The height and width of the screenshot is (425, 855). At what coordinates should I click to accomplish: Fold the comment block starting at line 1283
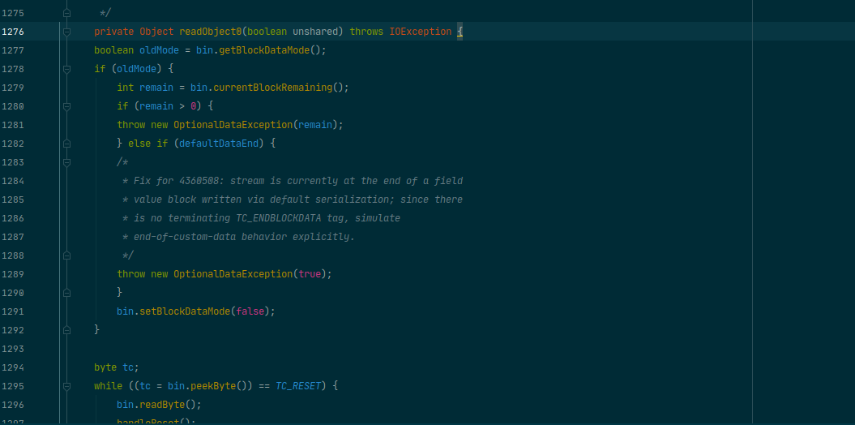pyautogui.click(x=66, y=162)
